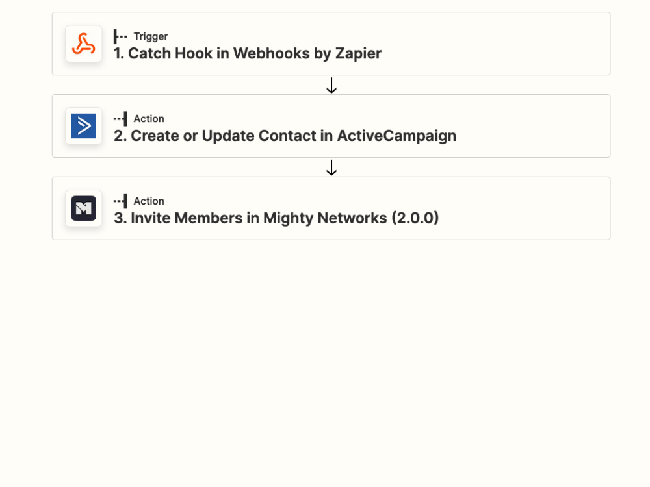Select the version number on Mighty Networks step
650x487 pixels.
coord(417,218)
